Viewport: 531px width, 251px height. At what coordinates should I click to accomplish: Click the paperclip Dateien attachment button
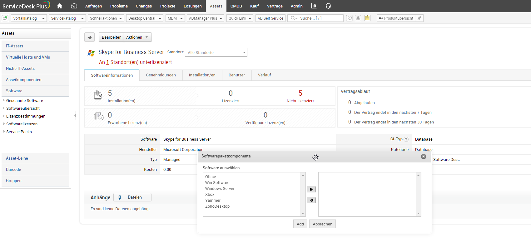pyautogui.click(x=132, y=197)
